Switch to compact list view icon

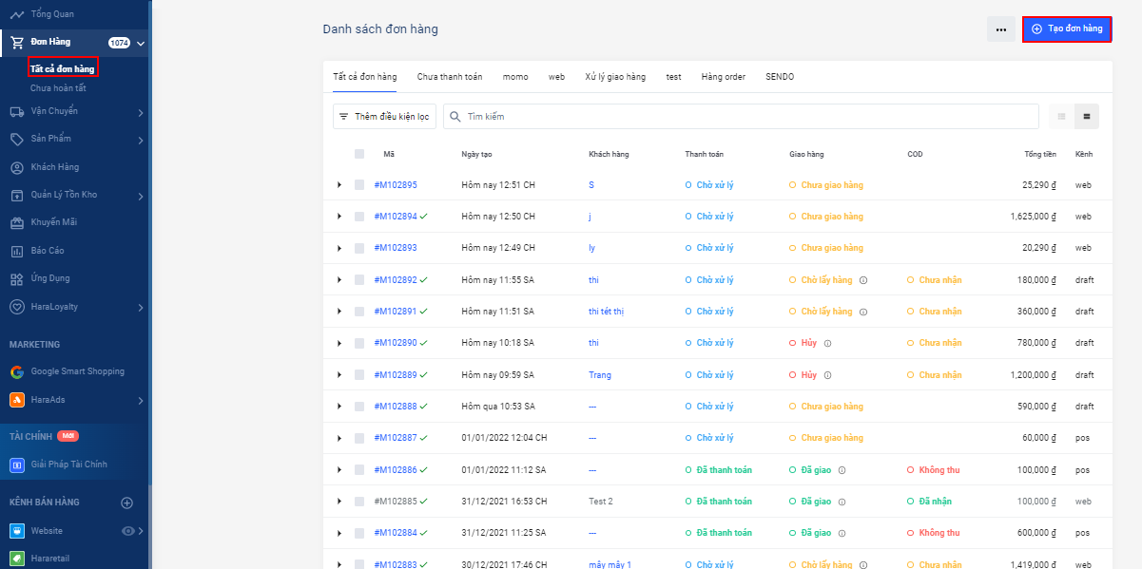[x=1062, y=116]
